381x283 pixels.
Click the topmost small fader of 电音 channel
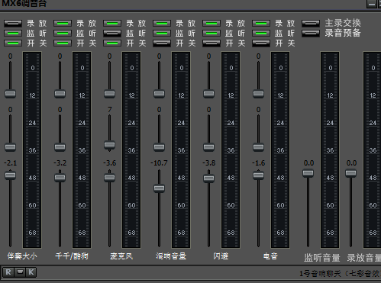(259, 94)
